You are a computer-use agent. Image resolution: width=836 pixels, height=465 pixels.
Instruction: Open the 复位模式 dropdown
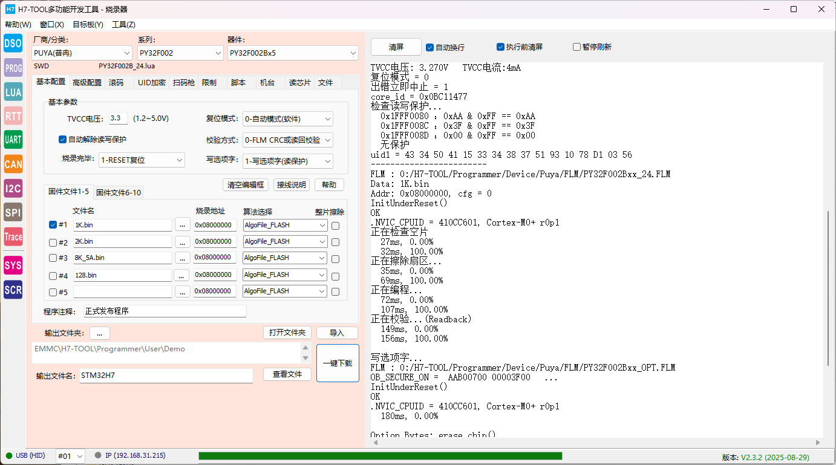pos(288,119)
